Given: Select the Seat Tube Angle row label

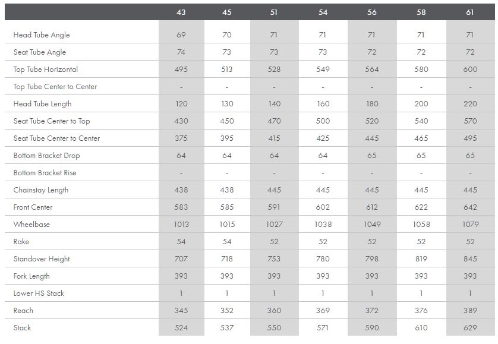Looking at the screenshot, I should (x=40, y=52).
